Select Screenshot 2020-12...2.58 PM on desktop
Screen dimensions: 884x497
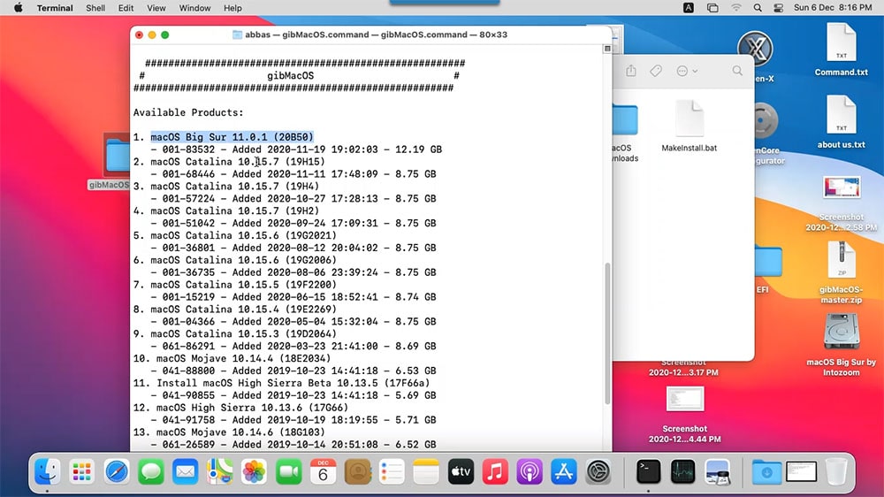(841, 203)
